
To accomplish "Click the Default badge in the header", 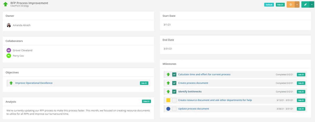I will click(269, 5).
